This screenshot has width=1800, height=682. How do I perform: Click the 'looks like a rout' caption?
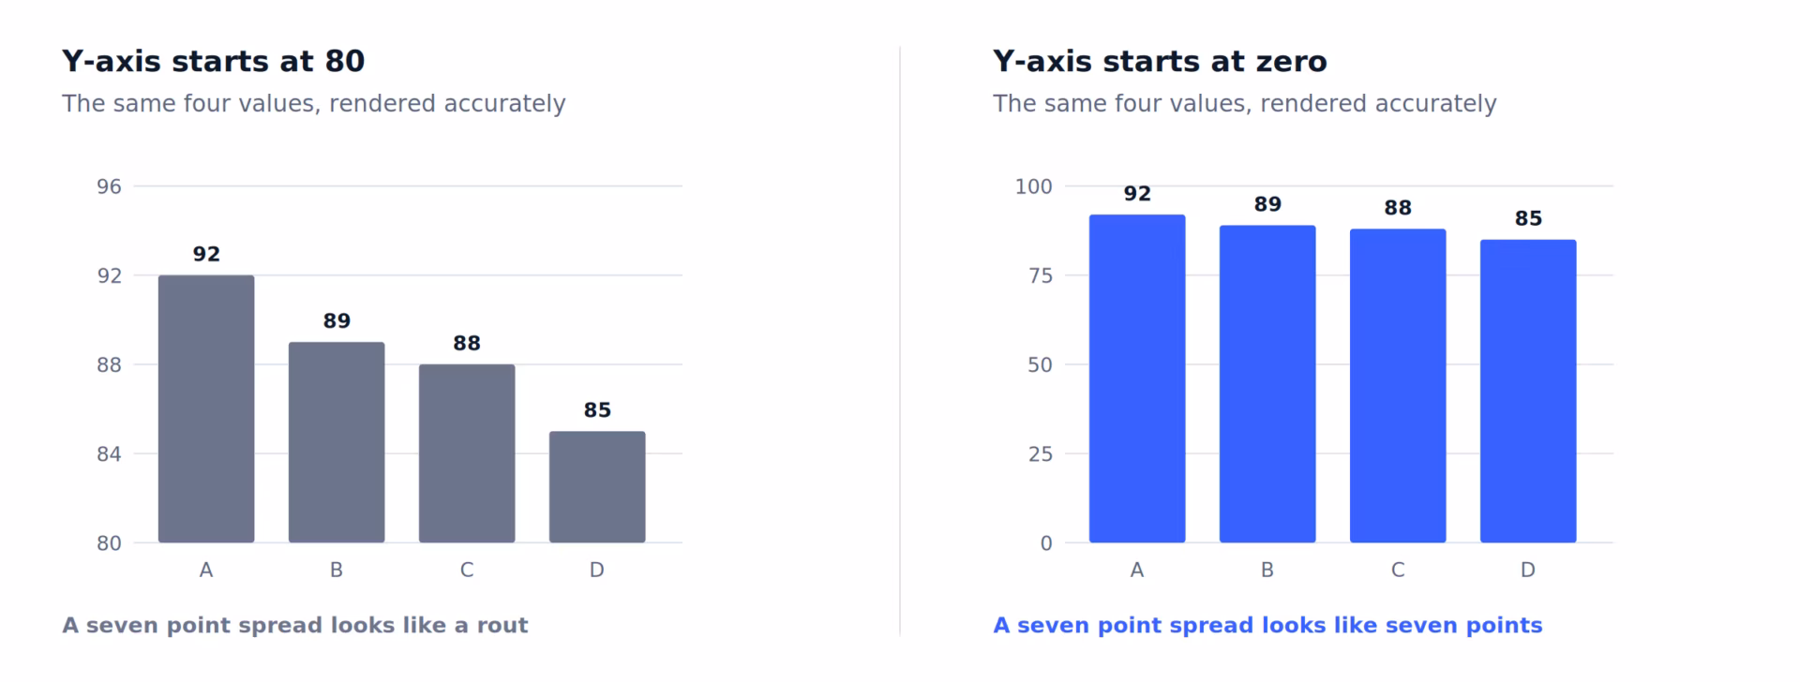[x=295, y=625]
